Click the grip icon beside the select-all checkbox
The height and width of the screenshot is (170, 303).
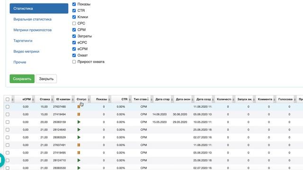13,100
